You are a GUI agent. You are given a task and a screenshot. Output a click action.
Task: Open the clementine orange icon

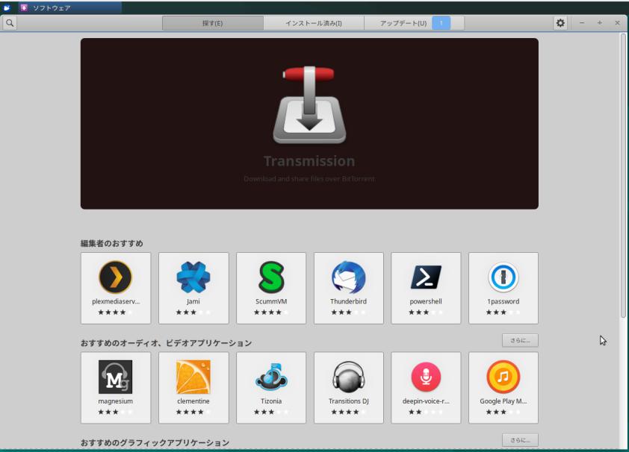pos(193,377)
